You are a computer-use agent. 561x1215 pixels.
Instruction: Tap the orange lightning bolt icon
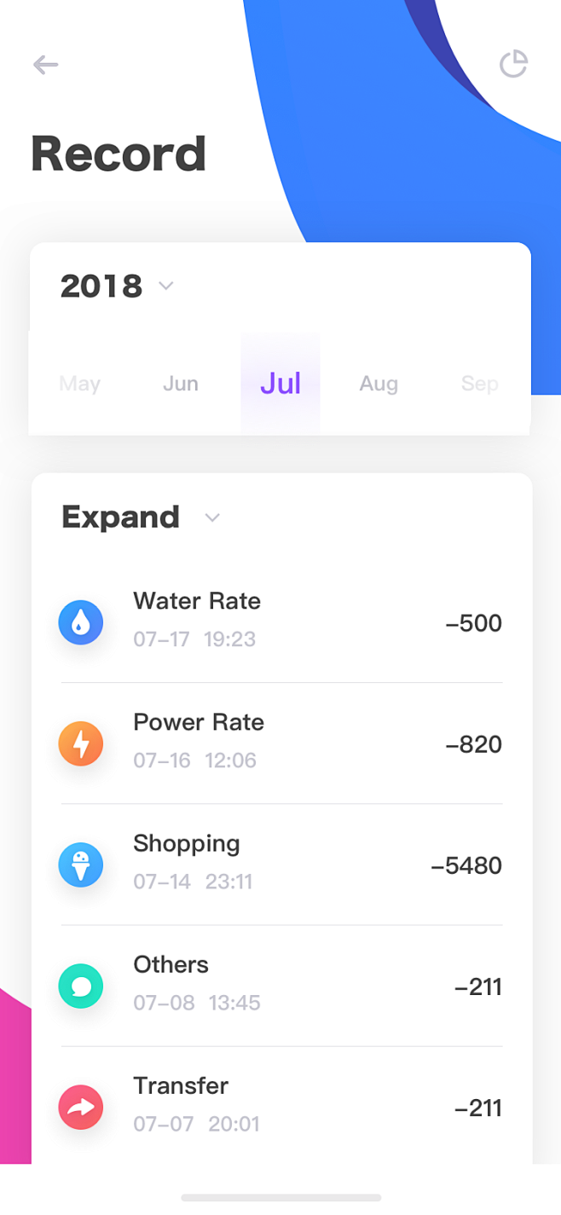point(81,743)
